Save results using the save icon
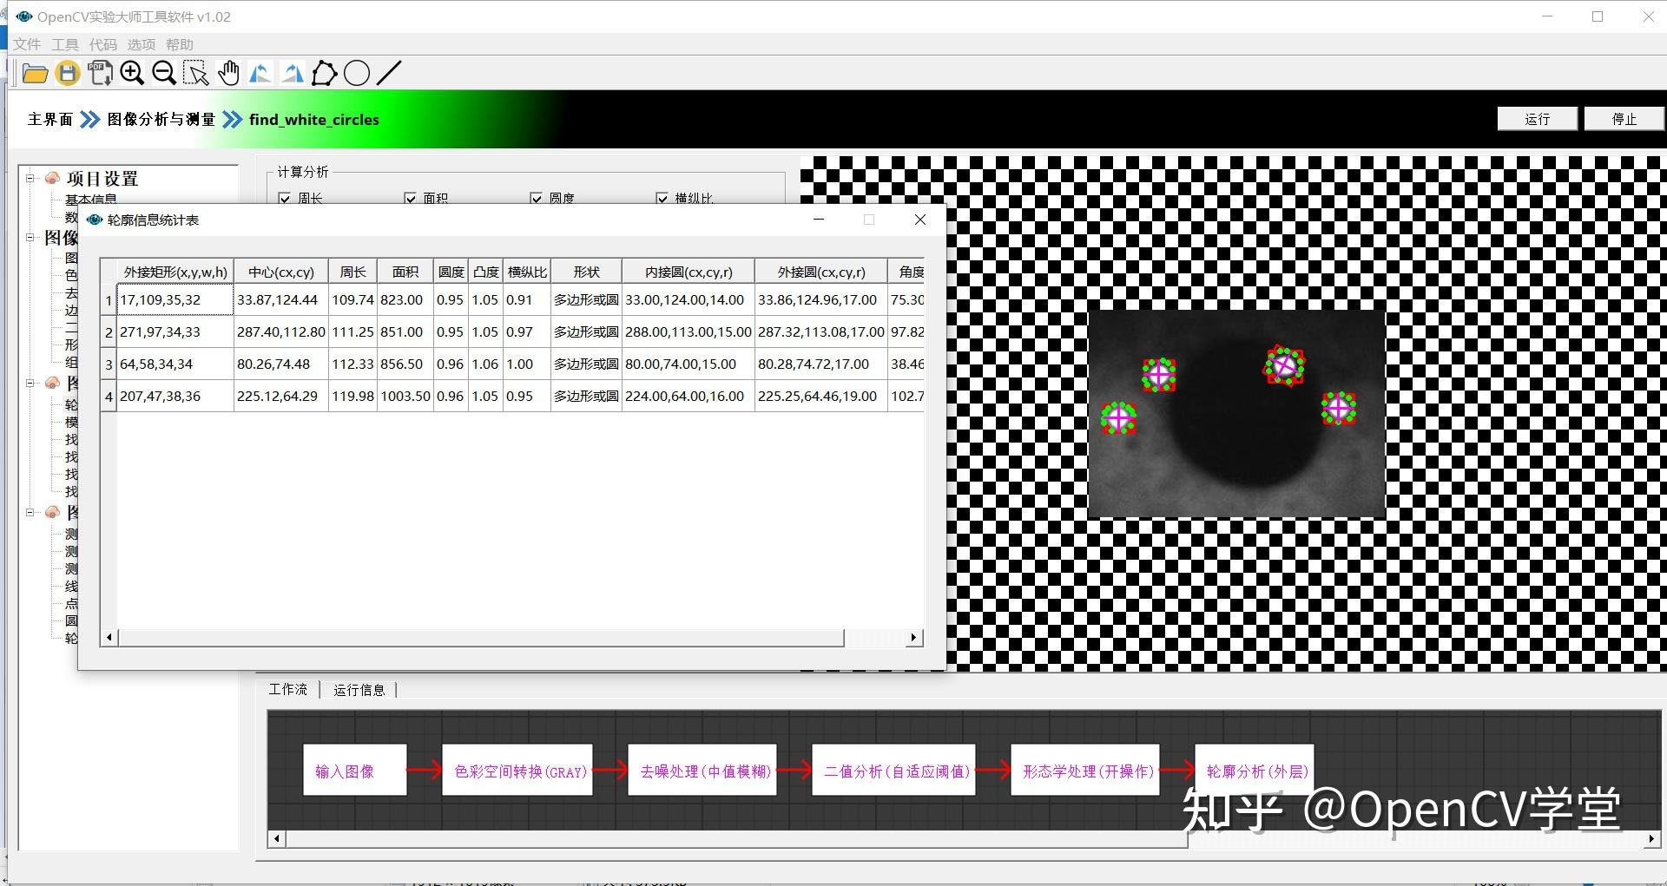This screenshot has width=1667, height=886. [68, 73]
